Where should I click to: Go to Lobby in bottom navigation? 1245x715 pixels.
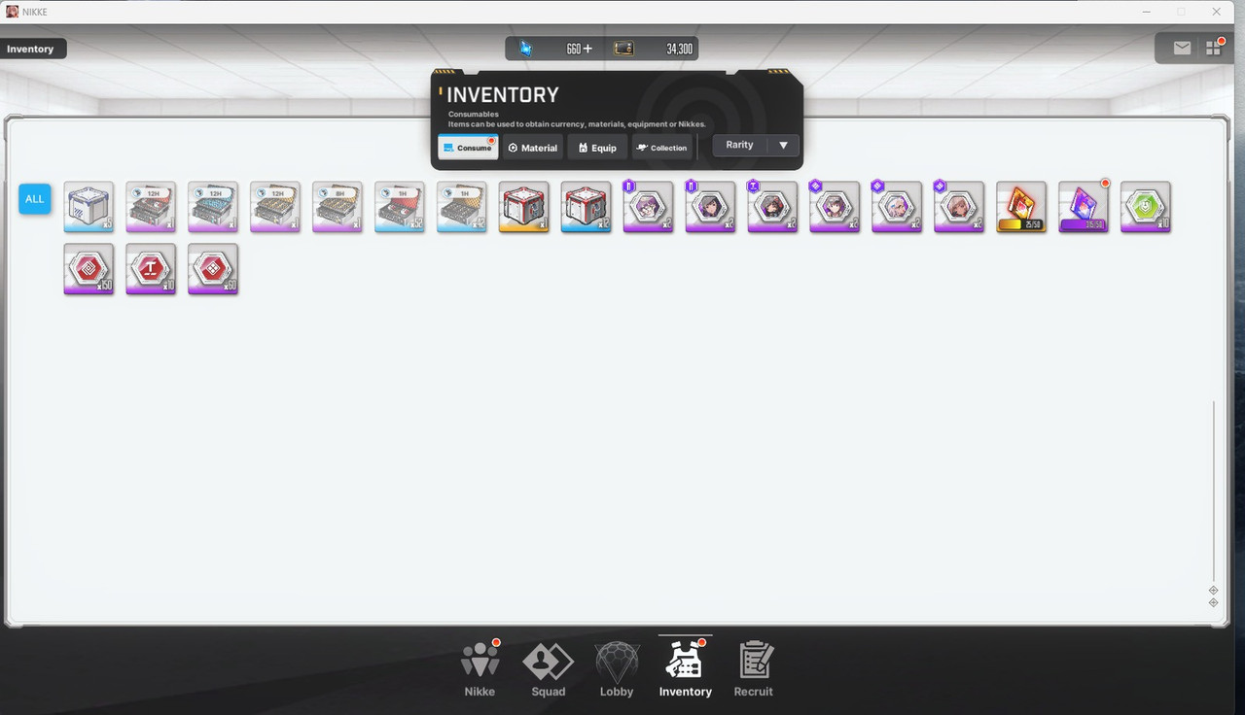(617, 669)
